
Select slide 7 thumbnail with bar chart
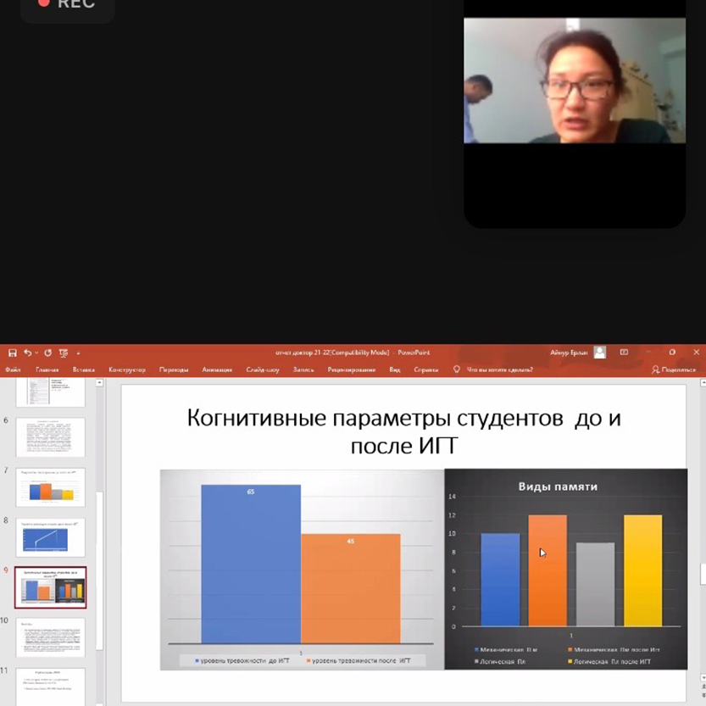pyautogui.click(x=51, y=486)
